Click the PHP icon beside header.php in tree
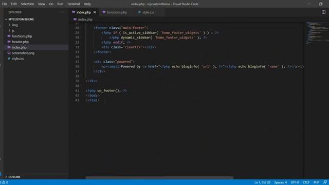 (9, 42)
